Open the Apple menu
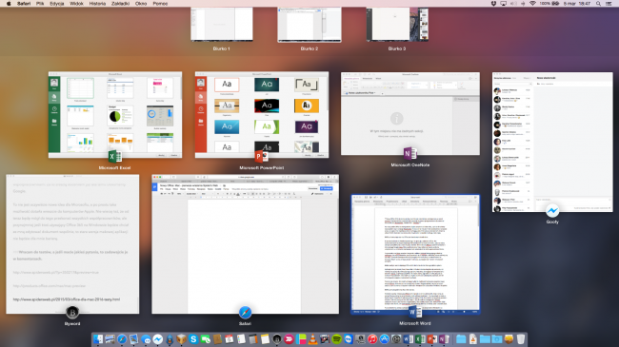 tap(9, 4)
